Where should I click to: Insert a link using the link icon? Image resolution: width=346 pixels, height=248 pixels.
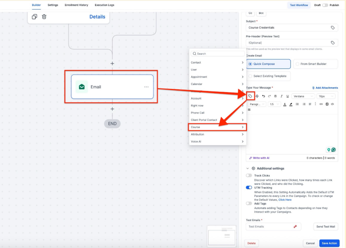tap(321, 104)
